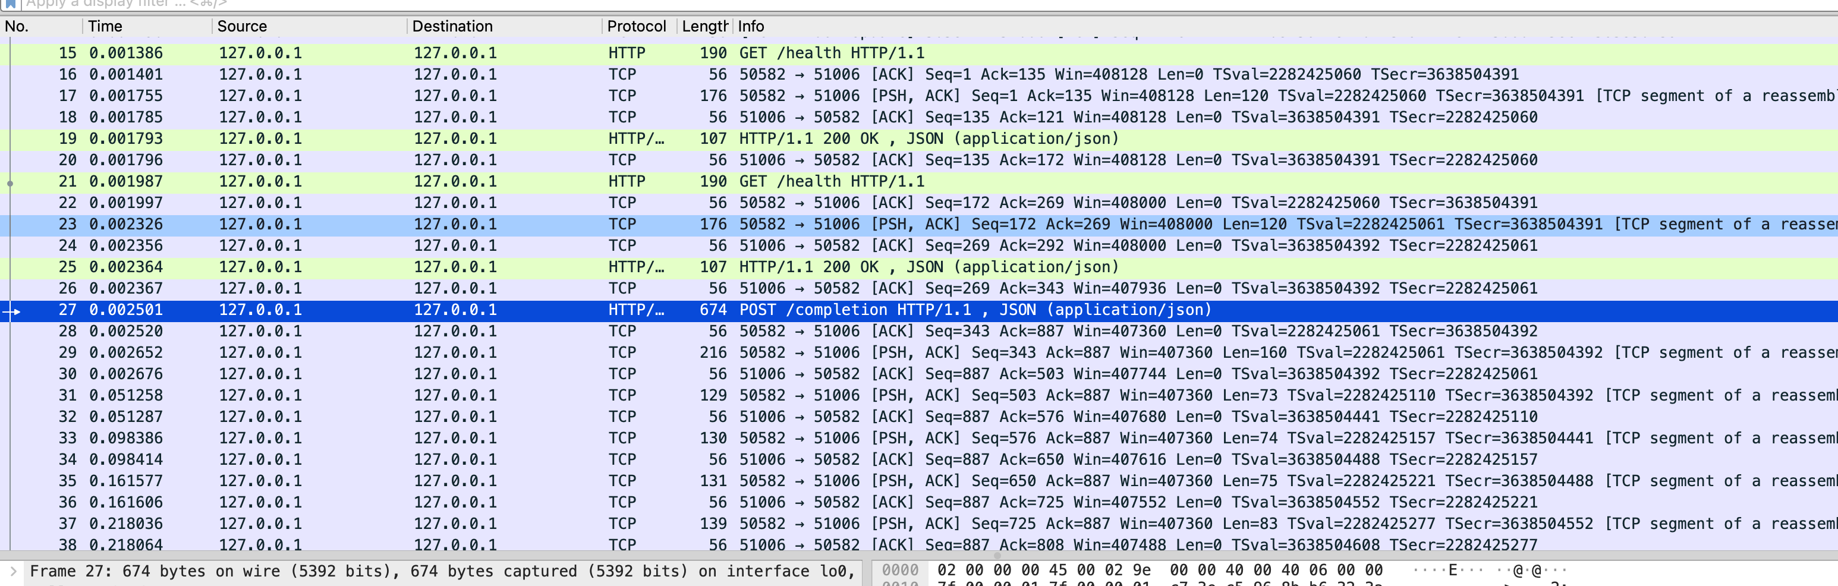
Task: Sort by the Time column header
Action: point(147,26)
